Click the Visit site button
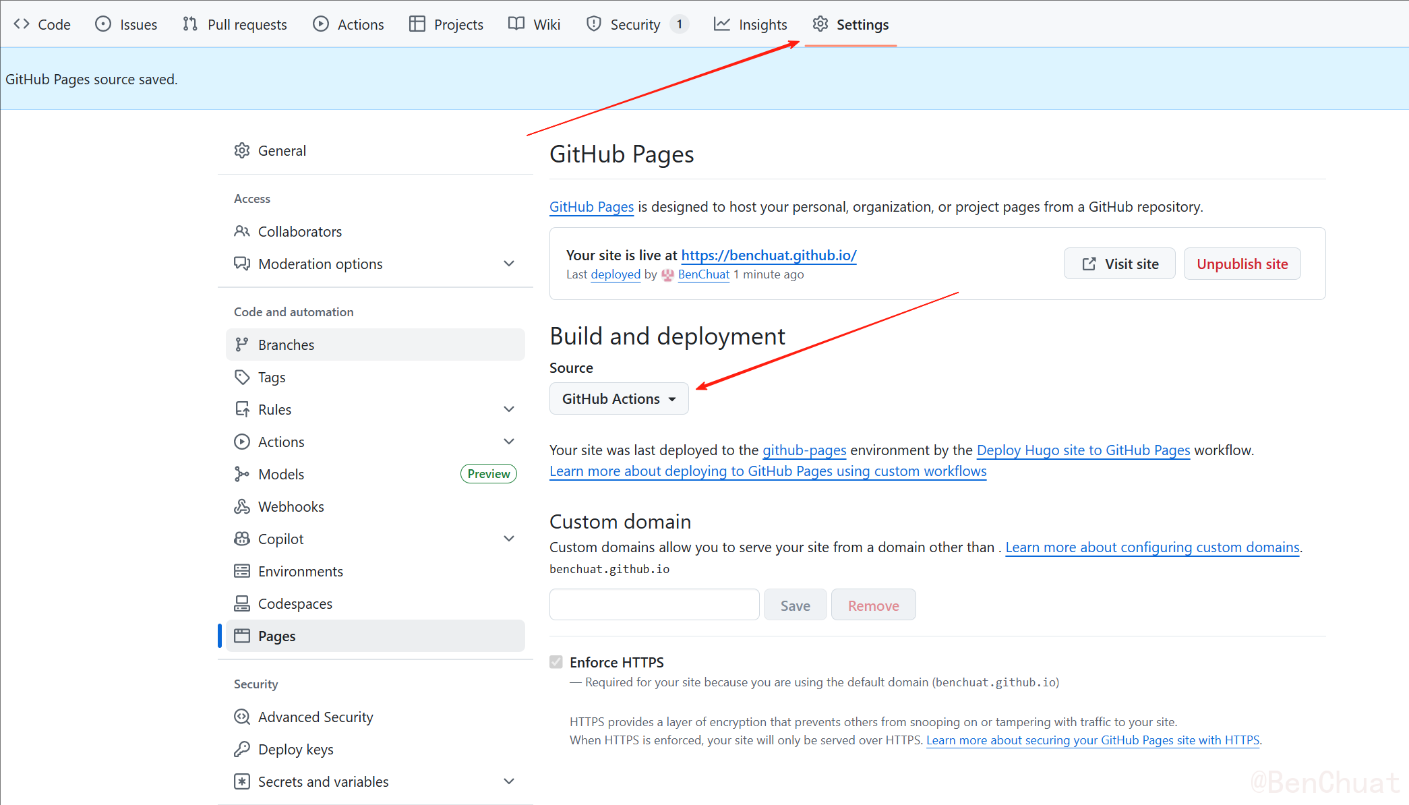The width and height of the screenshot is (1409, 805). point(1119,264)
